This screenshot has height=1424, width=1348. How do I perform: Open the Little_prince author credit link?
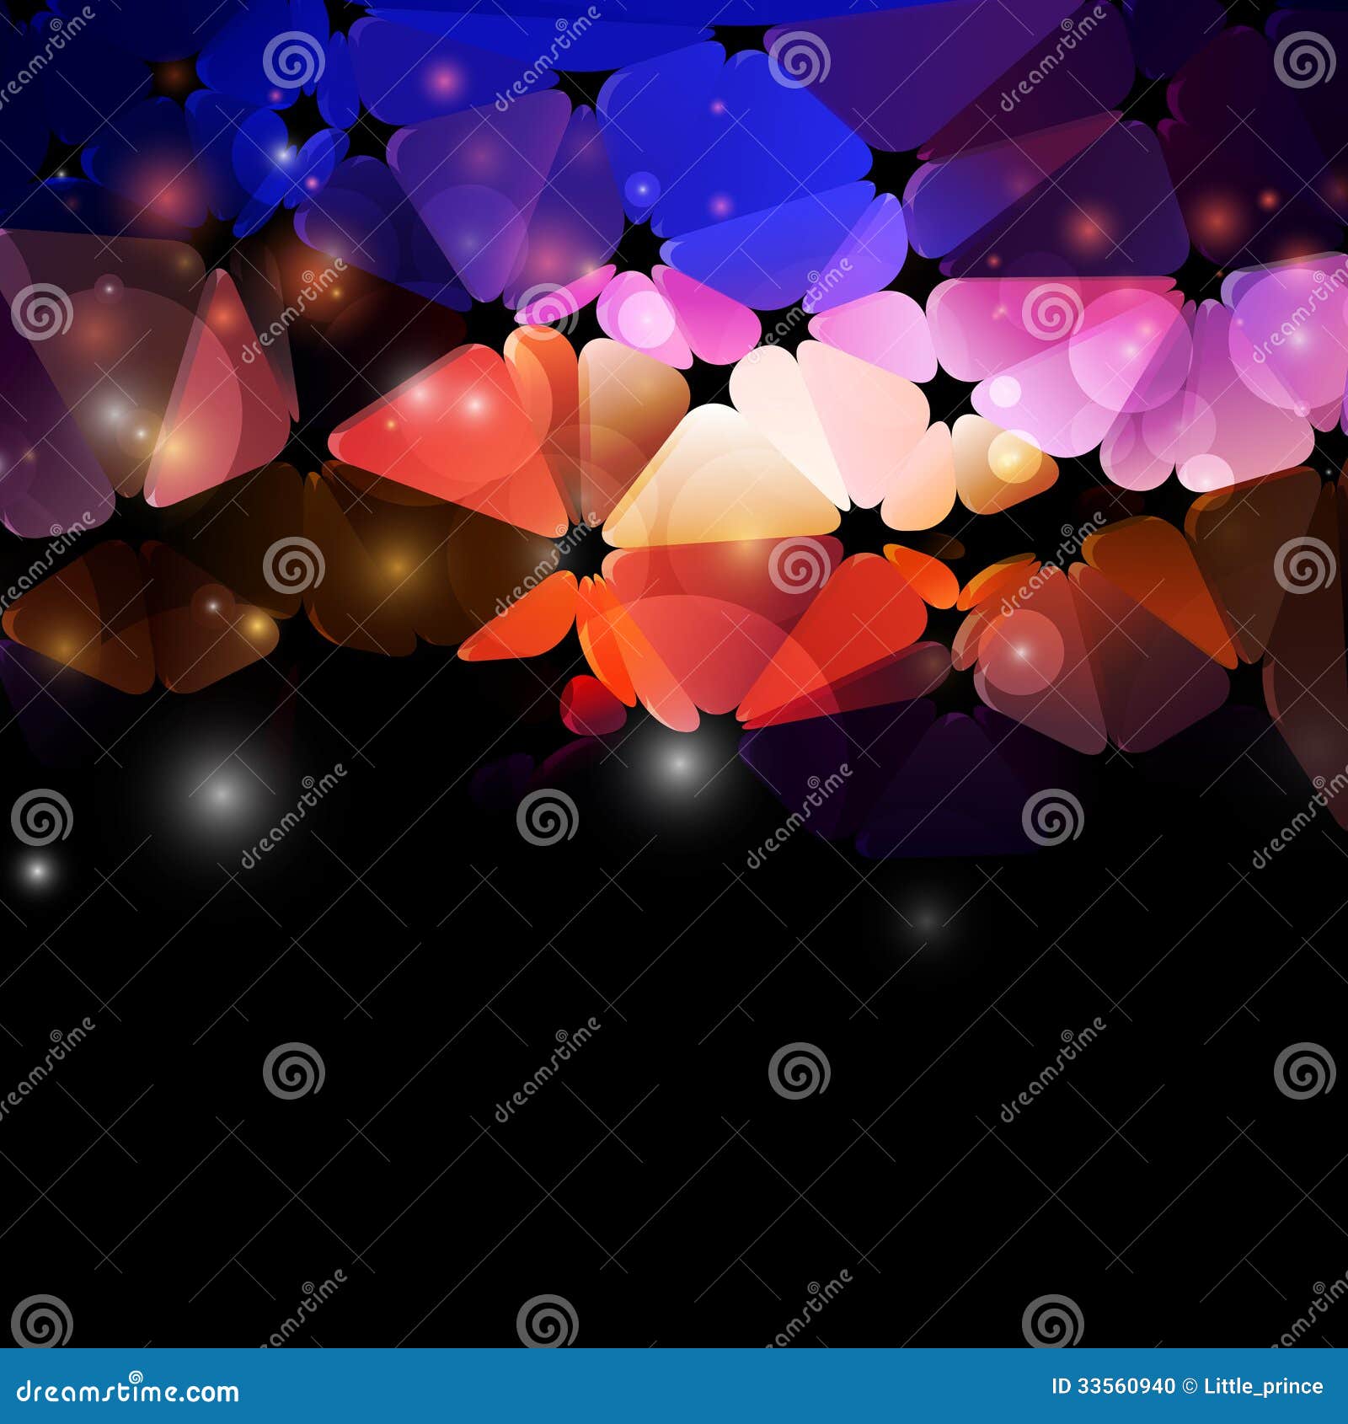click(x=1264, y=1386)
